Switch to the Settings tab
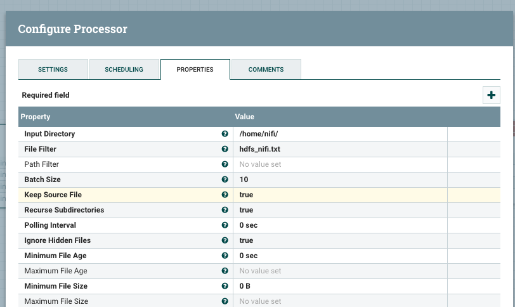515x307 pixels. tap(53, 69)
